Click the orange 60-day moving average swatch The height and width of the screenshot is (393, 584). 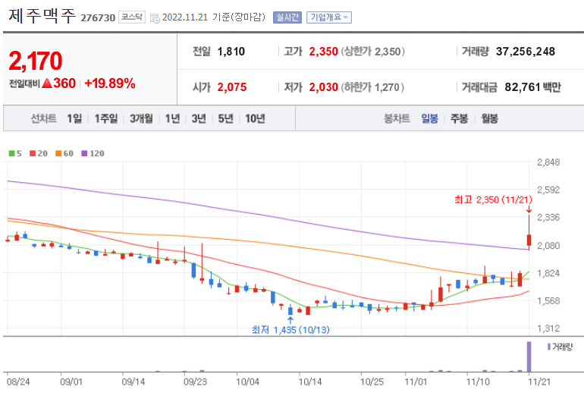point(58,153)
